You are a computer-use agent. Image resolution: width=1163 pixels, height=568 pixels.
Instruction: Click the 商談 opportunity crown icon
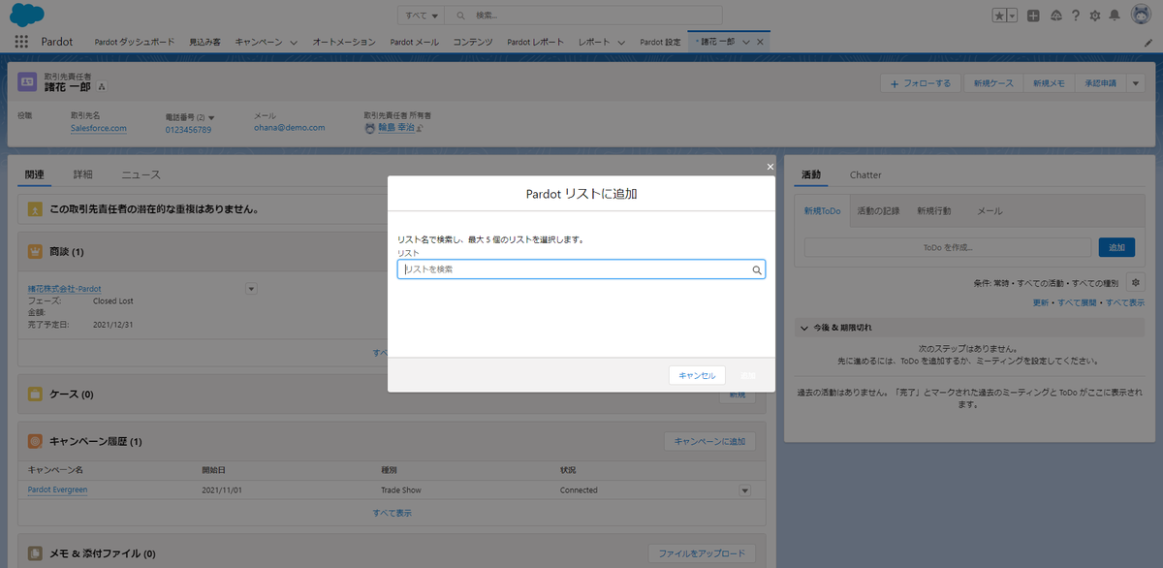coord(35,251)
